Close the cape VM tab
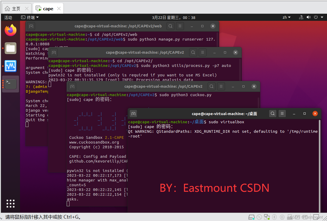 [58, 9]
